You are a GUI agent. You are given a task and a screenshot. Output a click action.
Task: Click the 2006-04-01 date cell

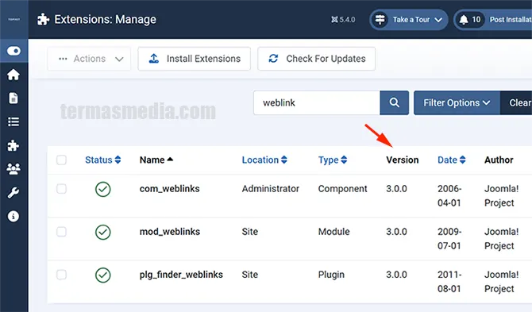click(449, 195)
